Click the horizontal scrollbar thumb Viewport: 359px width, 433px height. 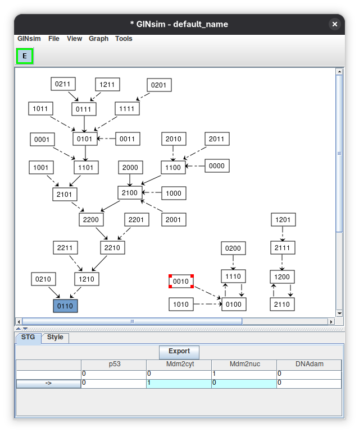132,321
